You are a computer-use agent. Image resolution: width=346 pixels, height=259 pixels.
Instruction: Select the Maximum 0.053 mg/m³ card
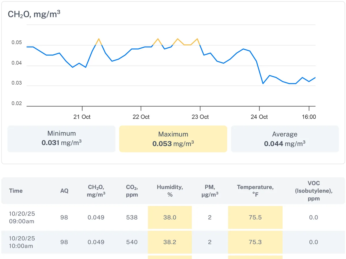[x=173, y=139]
